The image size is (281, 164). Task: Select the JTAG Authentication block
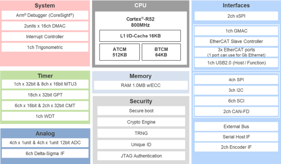pyautogui.click(x=141, y=156)
